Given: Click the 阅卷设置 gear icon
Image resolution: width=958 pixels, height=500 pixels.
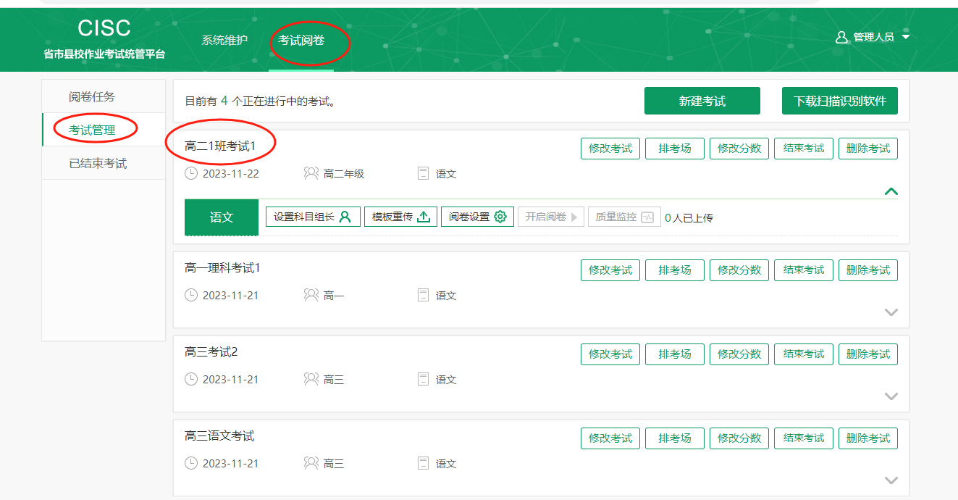Looking at the screenshot, I should [x=500, y=217].
